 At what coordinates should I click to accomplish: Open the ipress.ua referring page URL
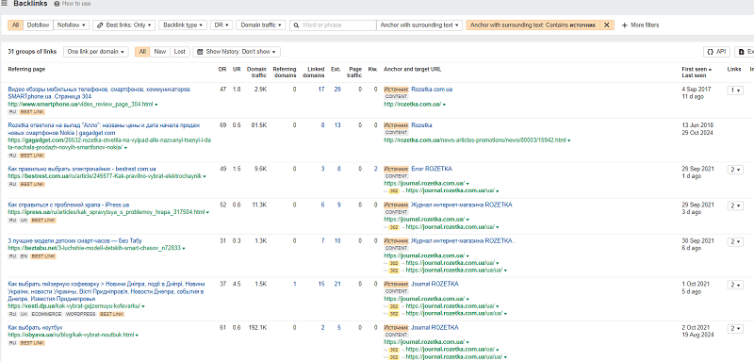point(107,212)
